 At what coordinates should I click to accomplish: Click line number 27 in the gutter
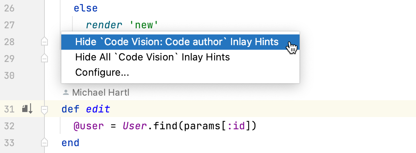(x=9, y=25)
